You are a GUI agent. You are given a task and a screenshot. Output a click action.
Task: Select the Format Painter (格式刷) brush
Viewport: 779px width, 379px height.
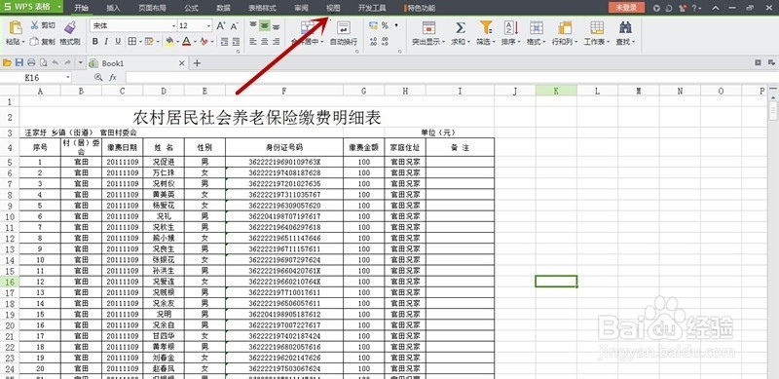click(x=70, y=27)
